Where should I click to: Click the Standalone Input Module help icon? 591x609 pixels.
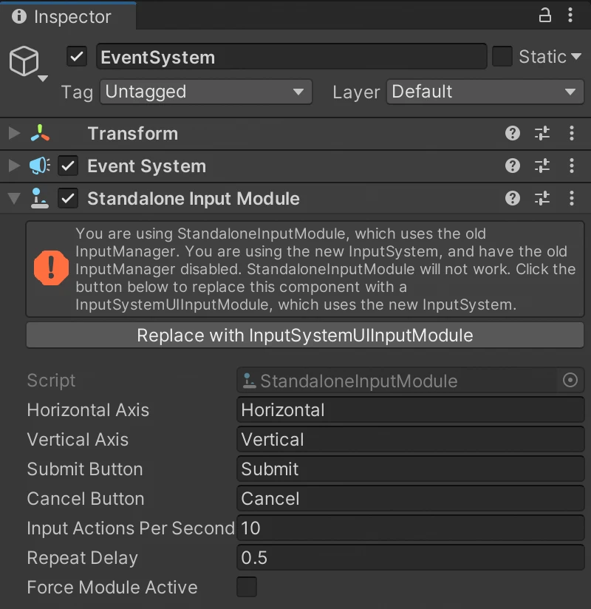coord(513,199)
